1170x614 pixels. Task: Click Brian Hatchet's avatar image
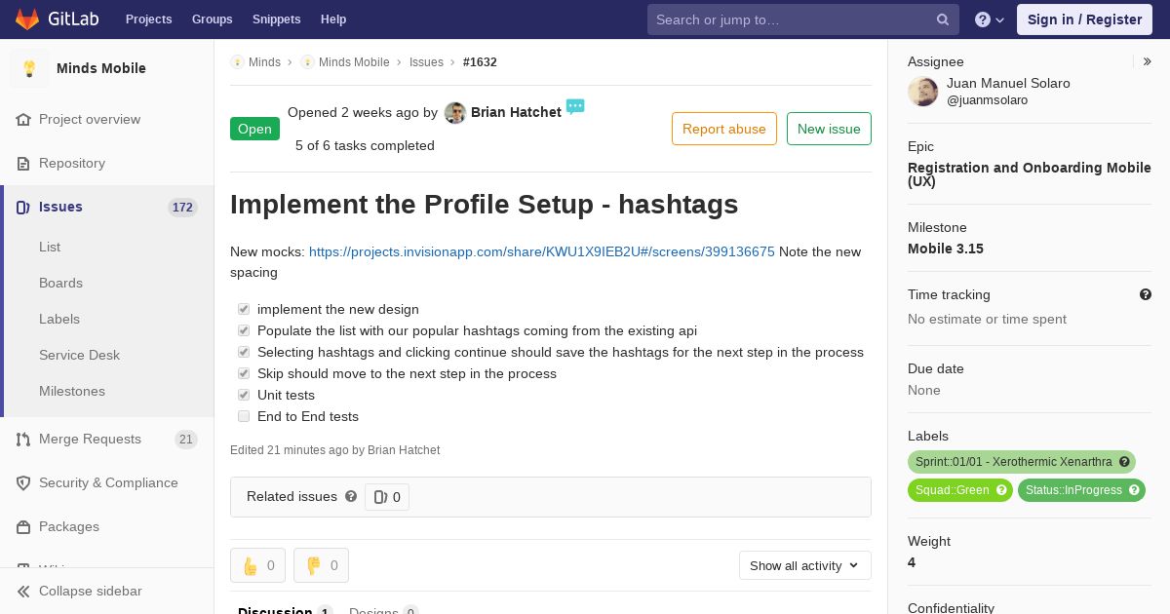[455, 113]
